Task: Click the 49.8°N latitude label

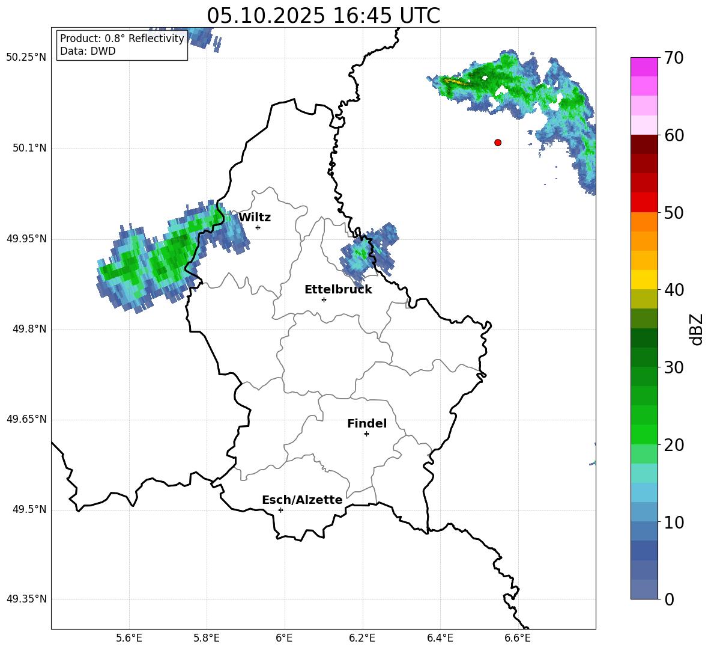Action: 29,329
